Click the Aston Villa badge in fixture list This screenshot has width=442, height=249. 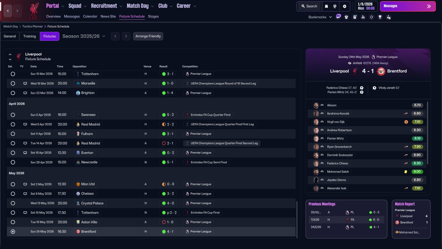pos(78,222)
